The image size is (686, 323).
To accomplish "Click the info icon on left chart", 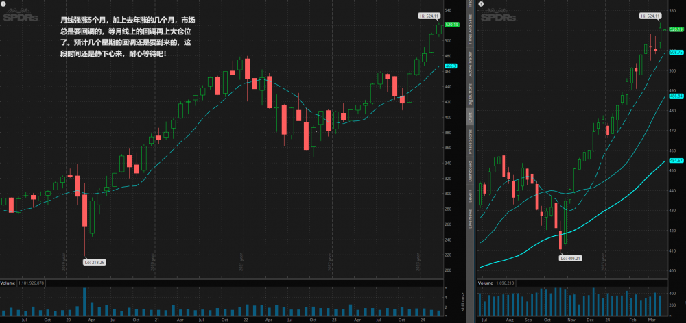I will 4,4.
